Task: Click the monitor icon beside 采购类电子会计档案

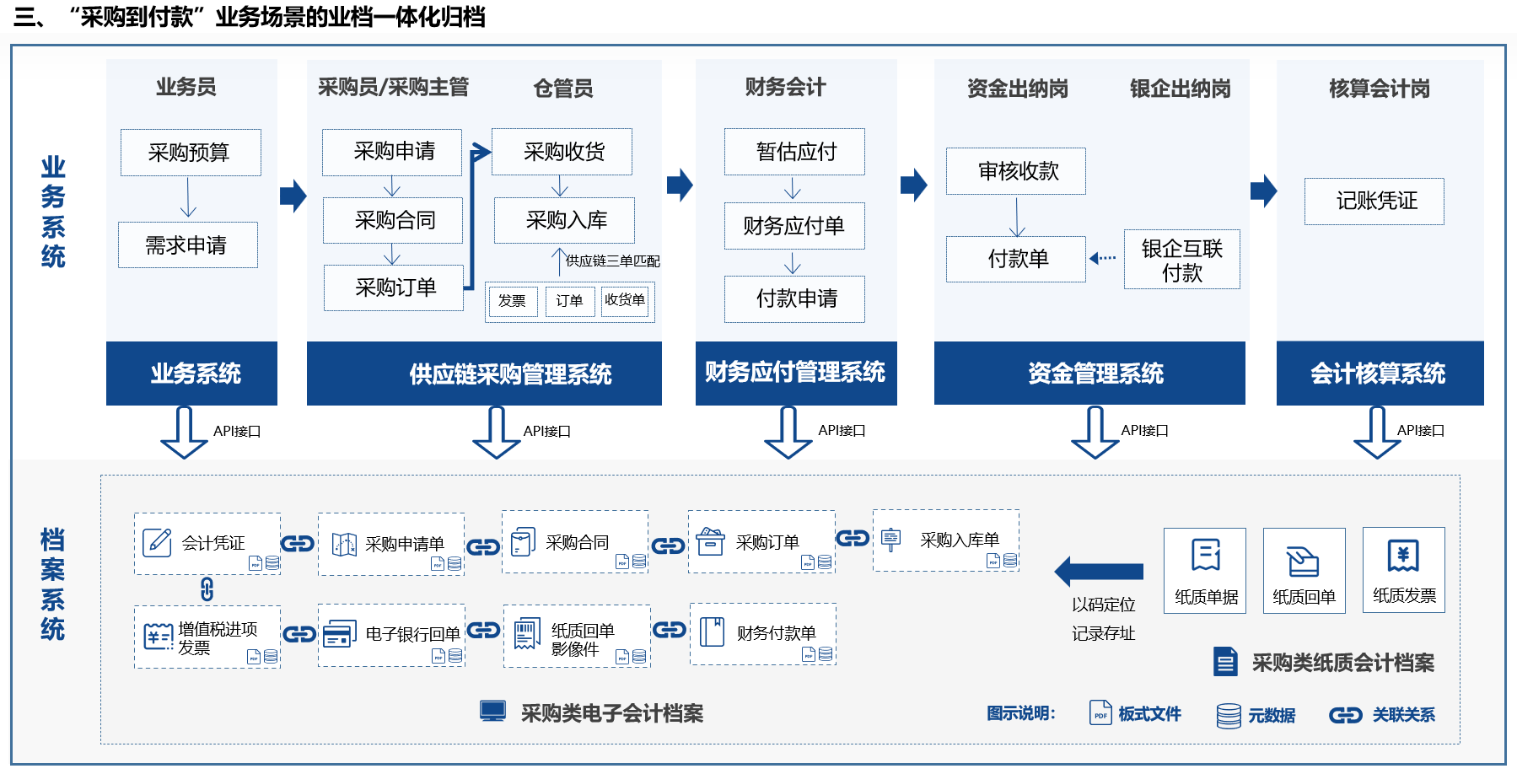Action: [492, 712]
